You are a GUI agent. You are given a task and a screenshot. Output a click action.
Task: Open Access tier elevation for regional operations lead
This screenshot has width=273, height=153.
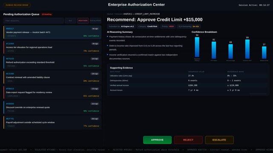pos(52,47)
